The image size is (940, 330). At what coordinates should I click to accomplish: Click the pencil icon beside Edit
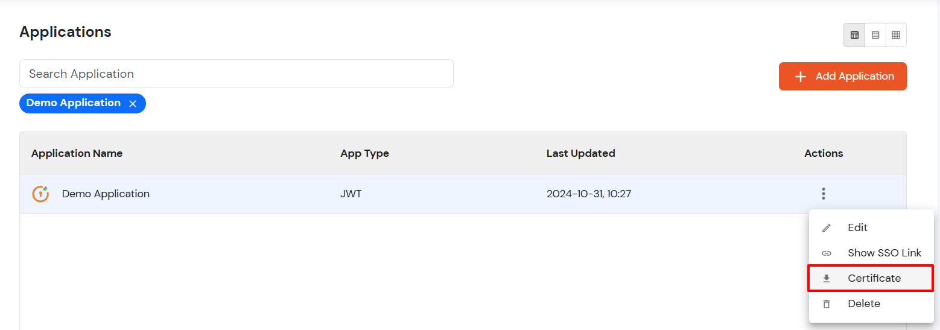coord(827,228)
